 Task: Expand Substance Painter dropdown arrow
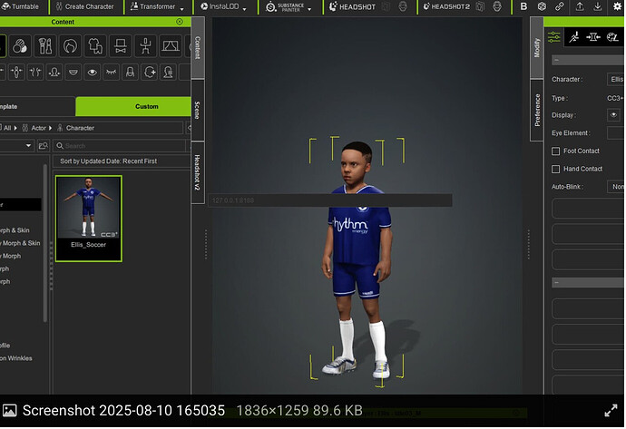point(309,8)
